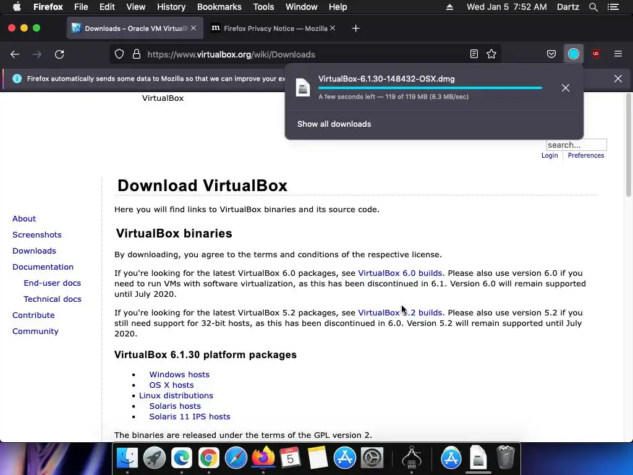633x475 pixels.
Task: Open Screenshots in the sidebar
Action: (36, 234)
